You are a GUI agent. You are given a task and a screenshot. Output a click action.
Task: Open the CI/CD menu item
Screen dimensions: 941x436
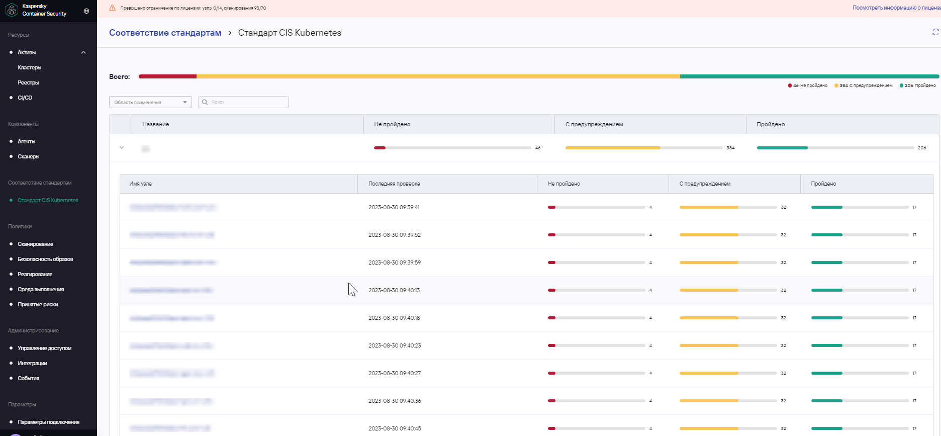tap(25, 98)
